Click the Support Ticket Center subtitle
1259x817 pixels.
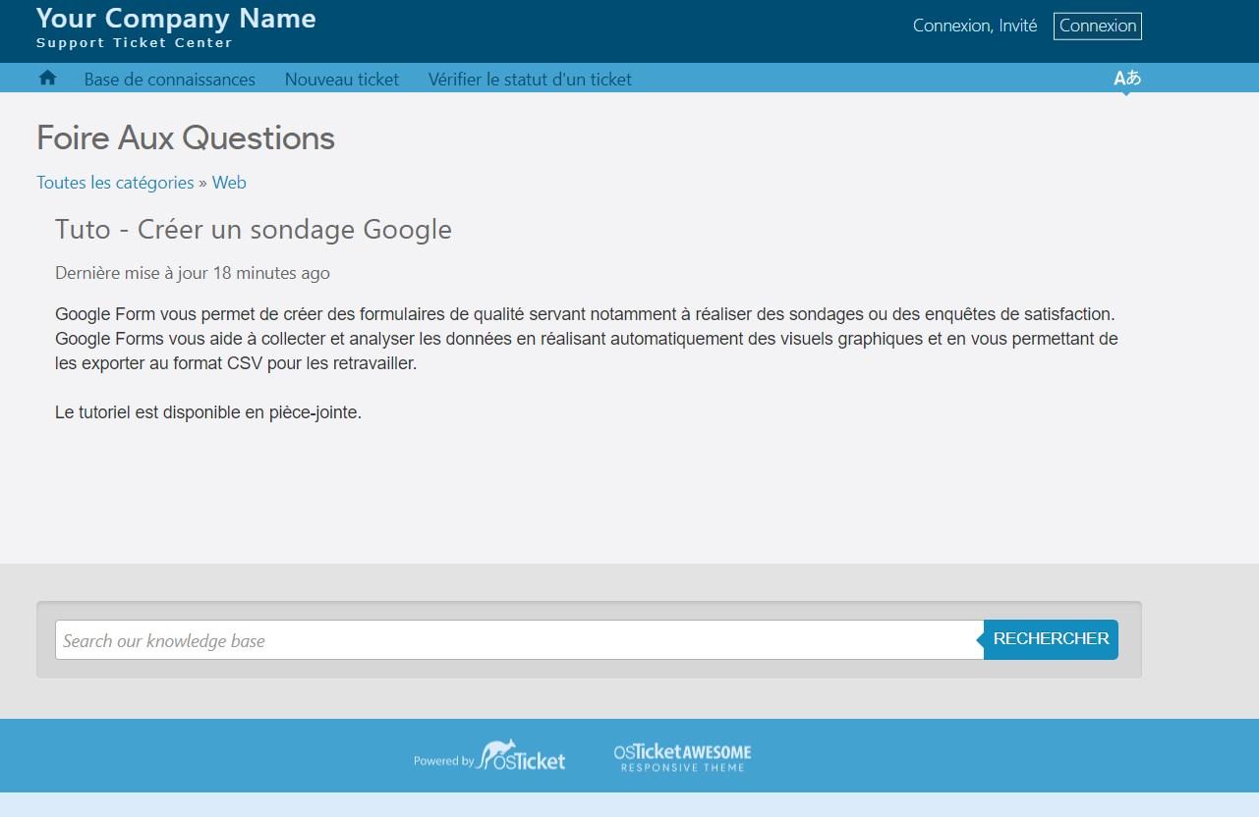tap(135, 43)
